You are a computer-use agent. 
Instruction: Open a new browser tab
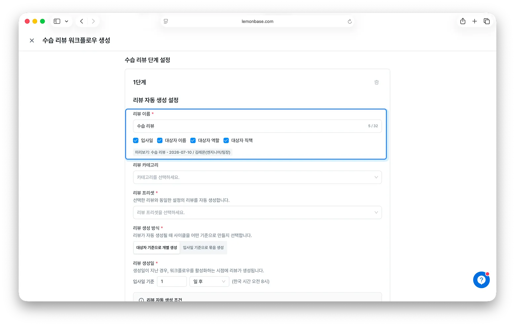tap(475, 21)
